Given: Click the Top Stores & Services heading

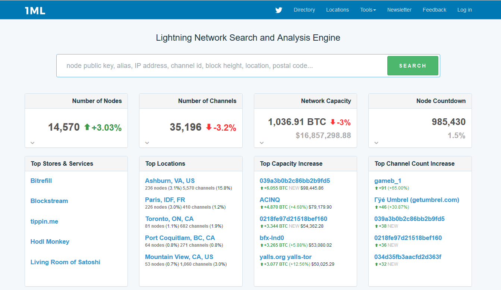Looking at the screenshot, I should [62, 163].
